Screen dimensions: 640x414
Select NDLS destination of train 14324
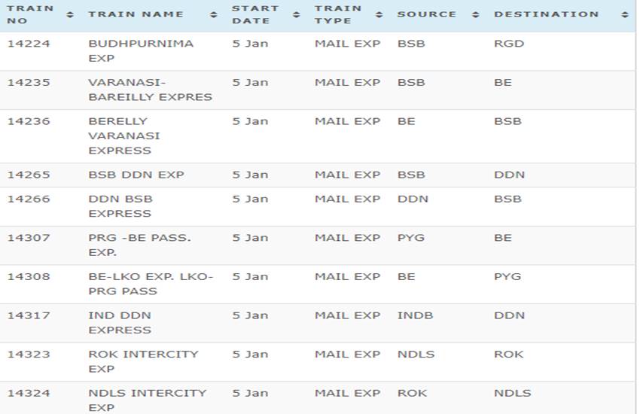[512, 393]
